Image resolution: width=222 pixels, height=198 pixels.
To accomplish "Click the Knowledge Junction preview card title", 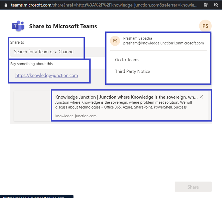I will coord(126,97).
